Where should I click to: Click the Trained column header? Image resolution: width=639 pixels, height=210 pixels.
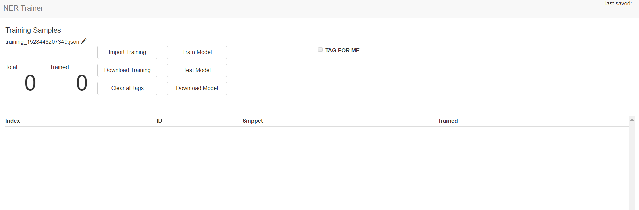(x=448, y=121)
